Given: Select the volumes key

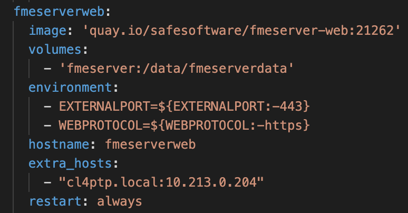Looking at the screenshot, I should pyautogui.click(x=55, y=49).
